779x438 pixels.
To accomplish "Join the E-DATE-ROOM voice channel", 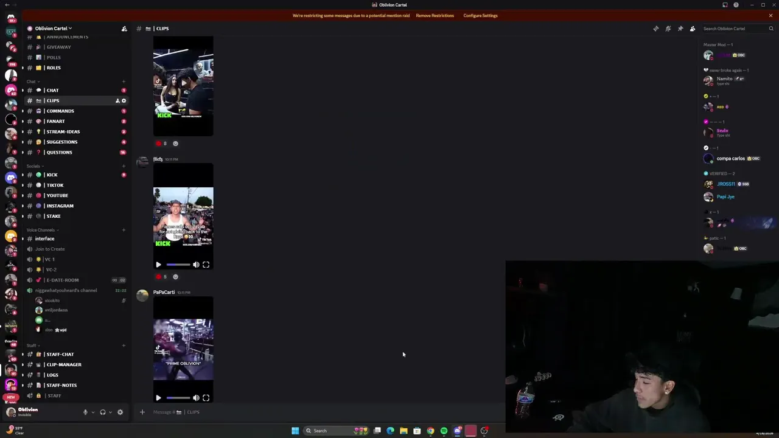I will (x=76, y=280).
